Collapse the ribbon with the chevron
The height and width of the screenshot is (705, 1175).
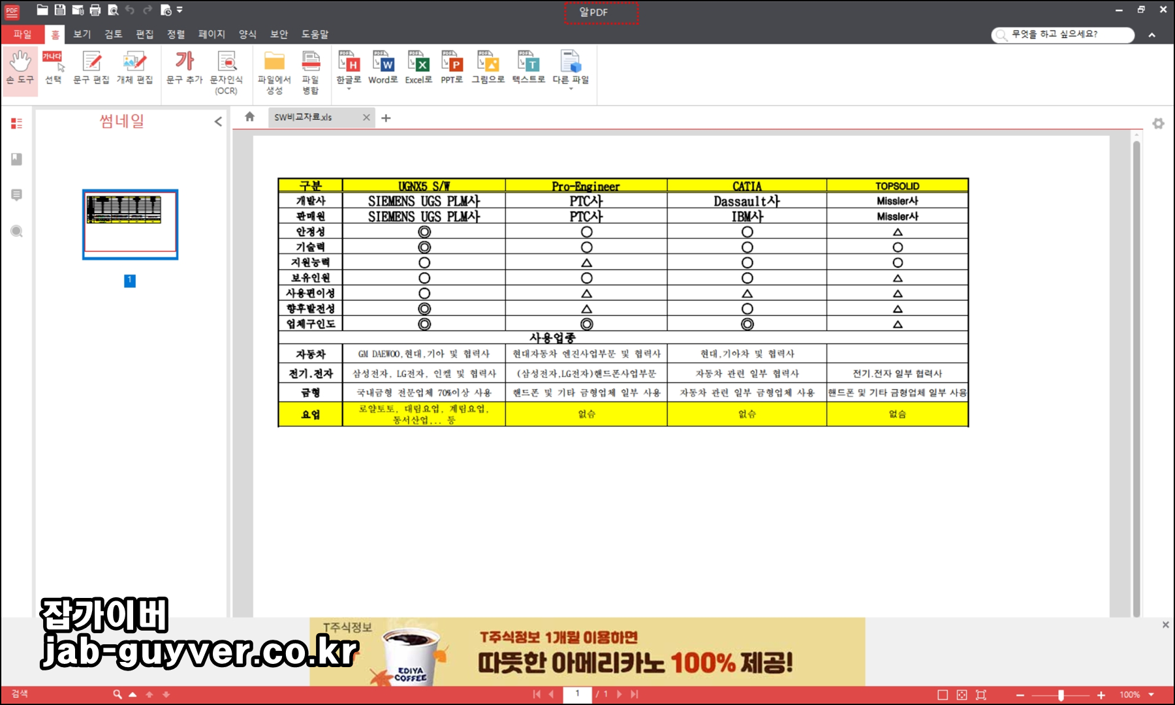(x=1152, y=35)
